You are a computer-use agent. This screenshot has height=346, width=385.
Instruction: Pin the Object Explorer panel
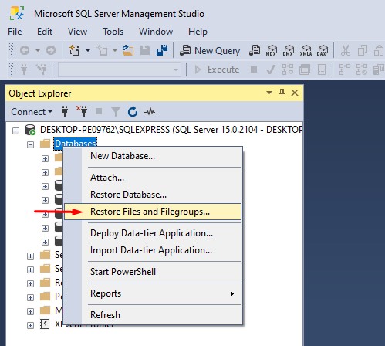pos(282,93)
